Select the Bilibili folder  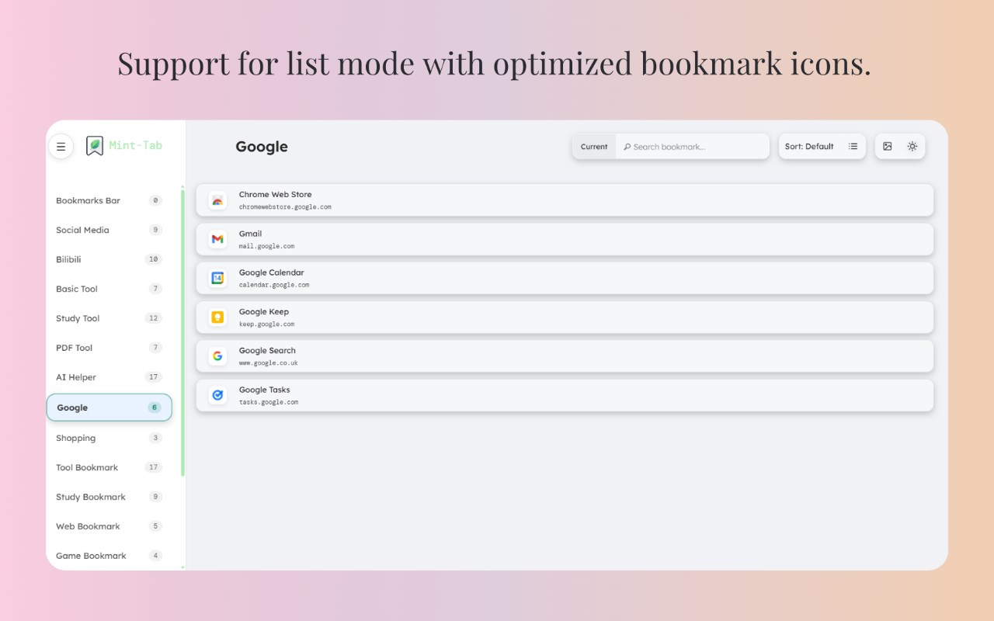coord(109,259)
